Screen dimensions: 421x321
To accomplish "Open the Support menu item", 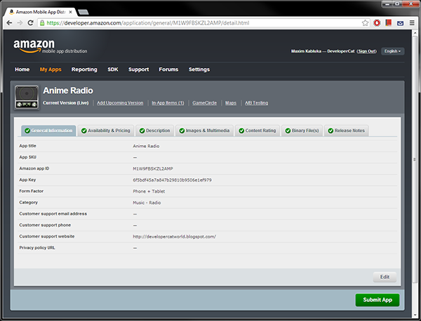I will 138,69.
